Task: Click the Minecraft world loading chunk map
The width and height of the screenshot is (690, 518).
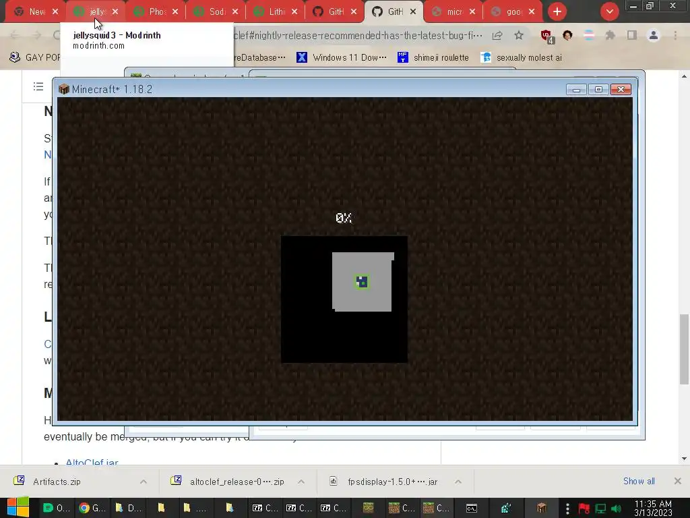Action: (344, 299)
